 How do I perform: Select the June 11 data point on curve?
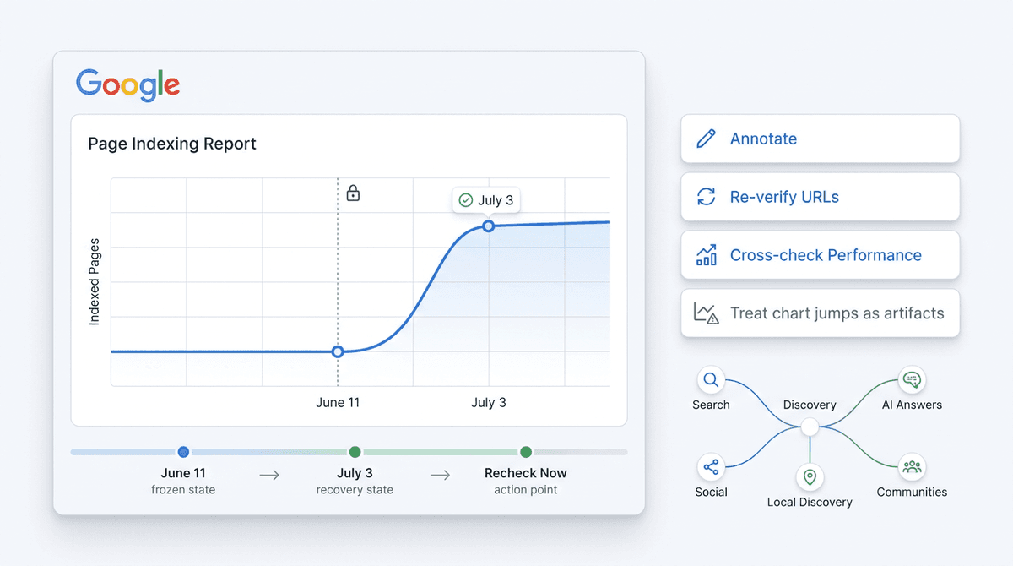tap(338, 351)
